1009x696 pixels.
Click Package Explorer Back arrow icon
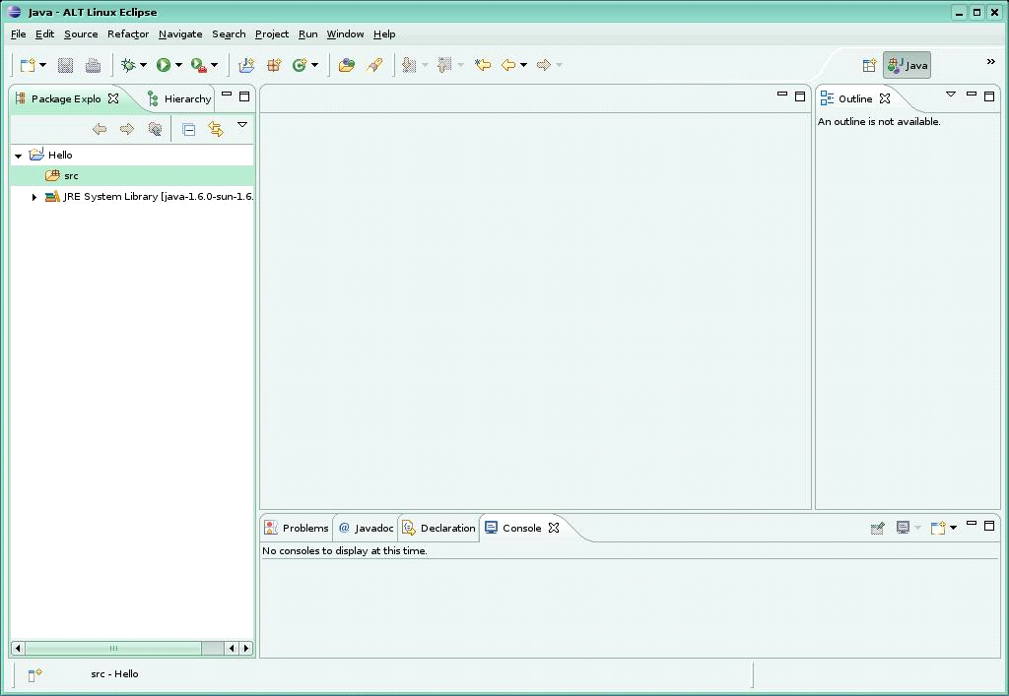[100, 129]
